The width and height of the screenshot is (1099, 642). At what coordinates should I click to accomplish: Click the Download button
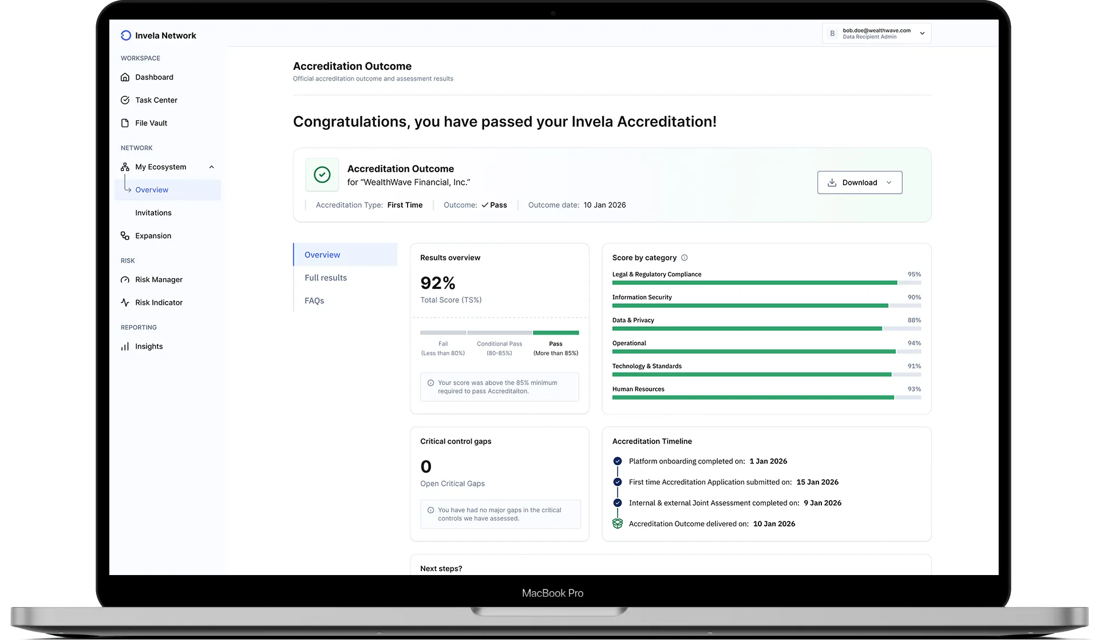[860, 183]
